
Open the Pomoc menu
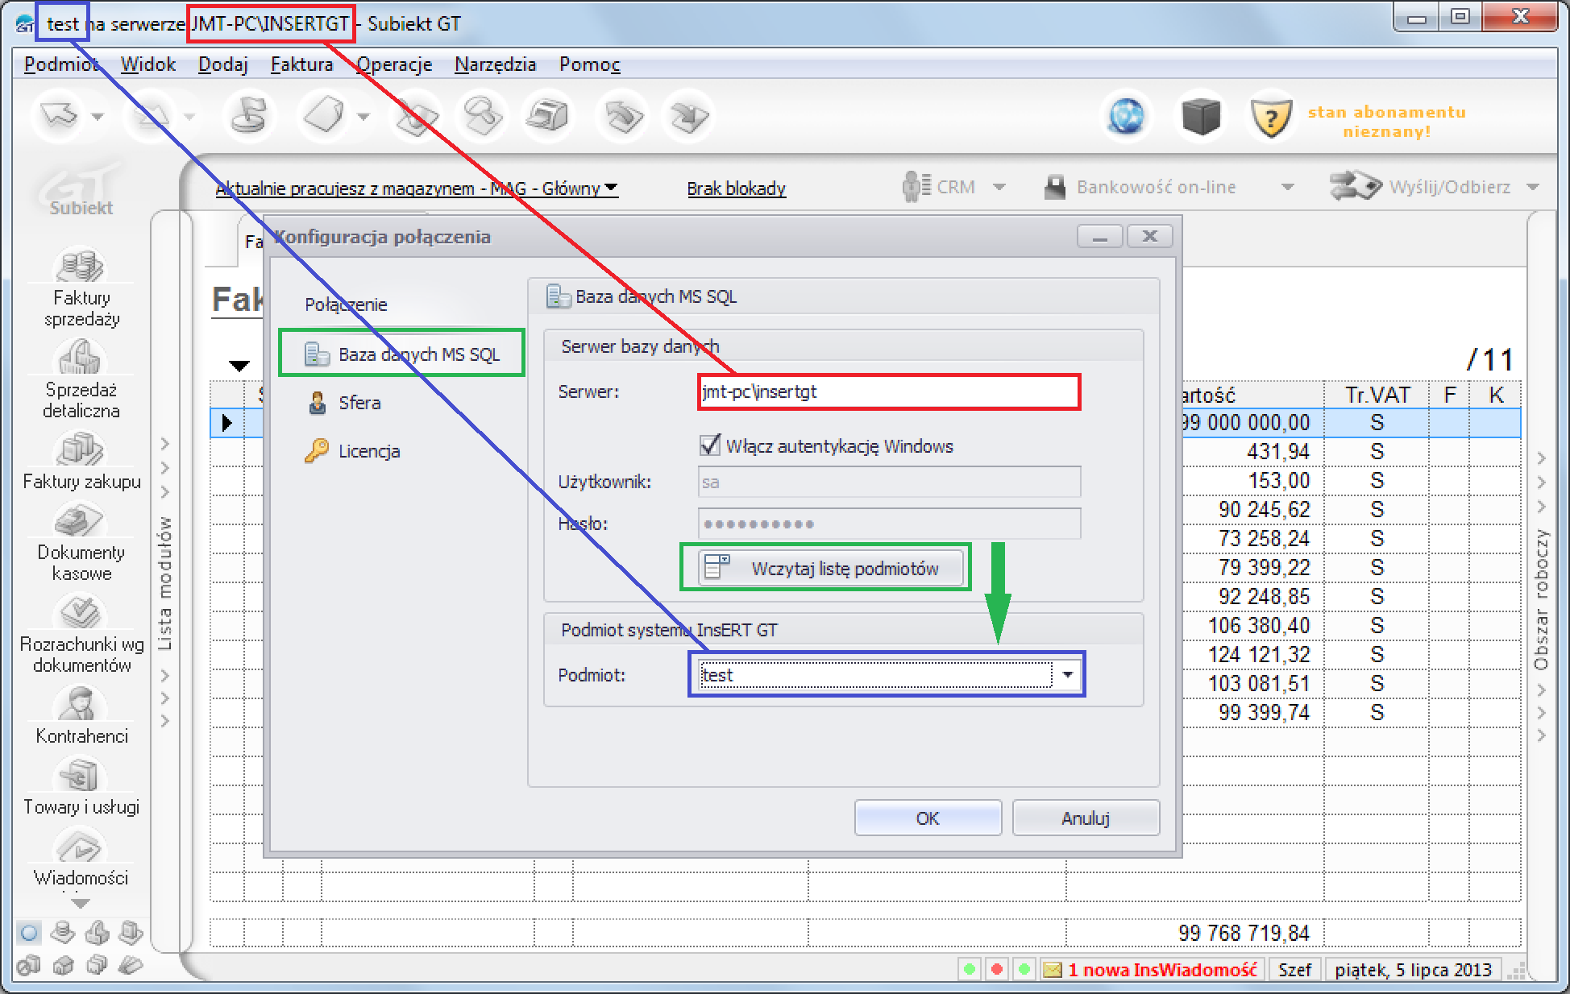click(590, 64)
